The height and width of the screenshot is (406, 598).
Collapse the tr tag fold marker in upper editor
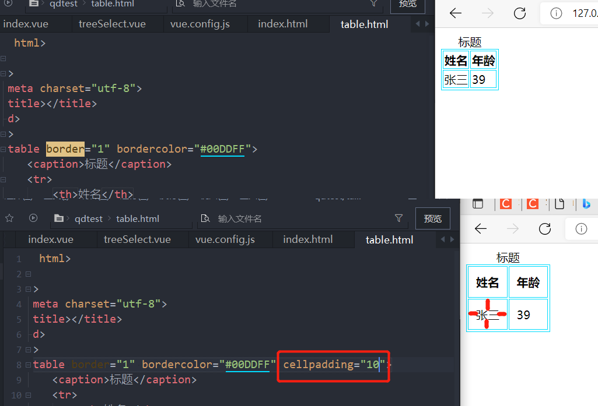click(x=3, y=179)
